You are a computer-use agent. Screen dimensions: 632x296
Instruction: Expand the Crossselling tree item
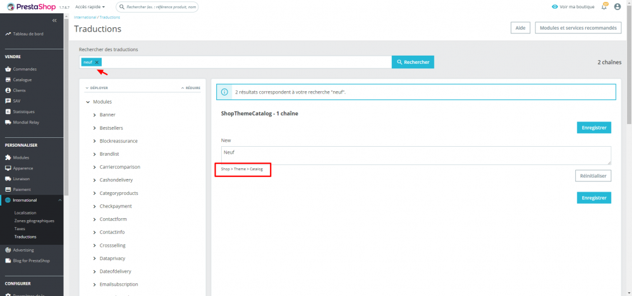(94, 245)
